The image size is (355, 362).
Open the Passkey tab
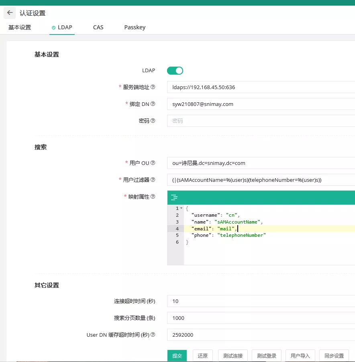135,27
